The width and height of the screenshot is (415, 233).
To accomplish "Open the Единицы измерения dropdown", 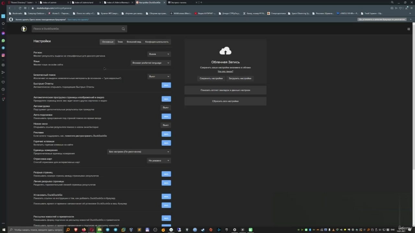I will coord(139,151).
